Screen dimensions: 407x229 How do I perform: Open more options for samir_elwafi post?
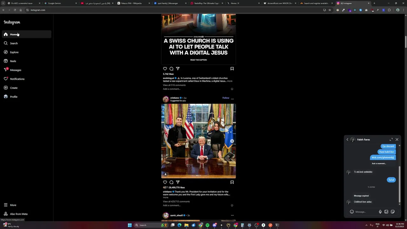click(x=232, y=216)
